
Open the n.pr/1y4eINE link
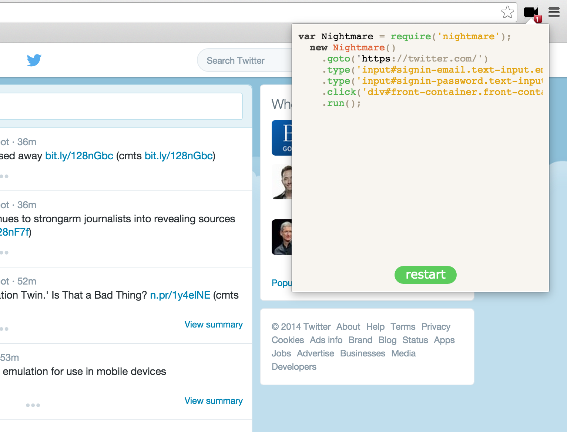tap(180, 295)
